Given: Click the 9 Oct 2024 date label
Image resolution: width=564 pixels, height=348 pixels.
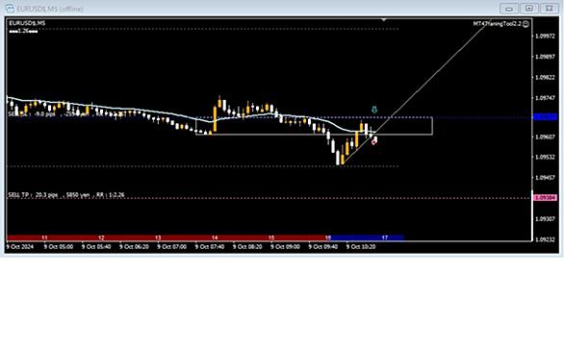Looking at the screenshot, I should click(x=20, y=247).
